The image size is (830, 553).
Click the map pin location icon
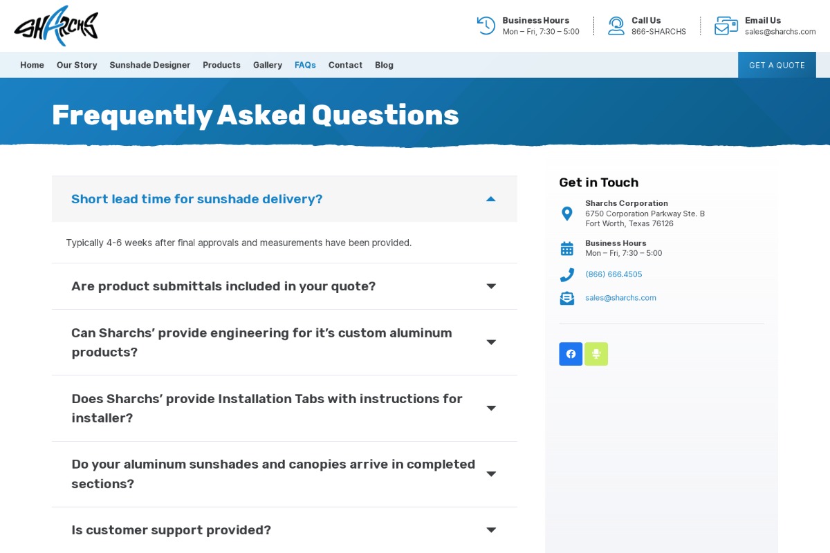point(566,214)
